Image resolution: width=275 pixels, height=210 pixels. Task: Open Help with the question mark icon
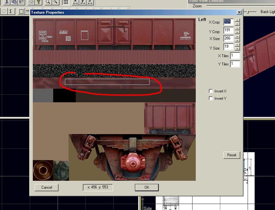[38, 2]
